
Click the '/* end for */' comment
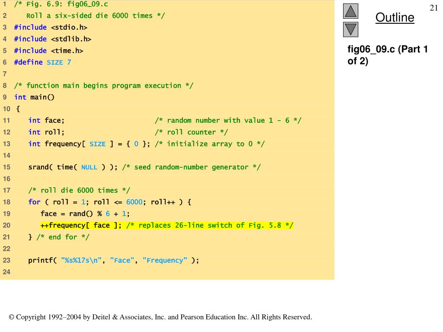[x=63, y=237]
